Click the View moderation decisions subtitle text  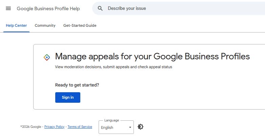[114, 67]
